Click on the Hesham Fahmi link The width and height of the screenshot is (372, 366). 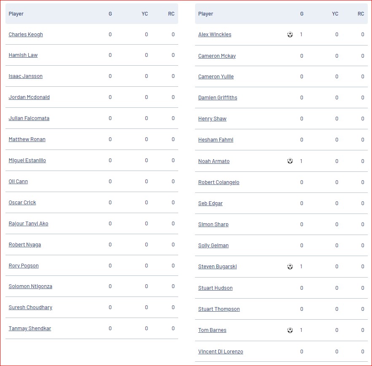click(x=216, y=140)
